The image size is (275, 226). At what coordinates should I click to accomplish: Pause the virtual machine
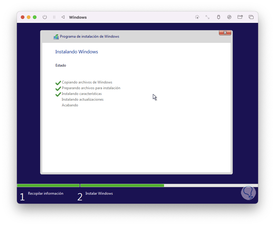pos(54,17)
